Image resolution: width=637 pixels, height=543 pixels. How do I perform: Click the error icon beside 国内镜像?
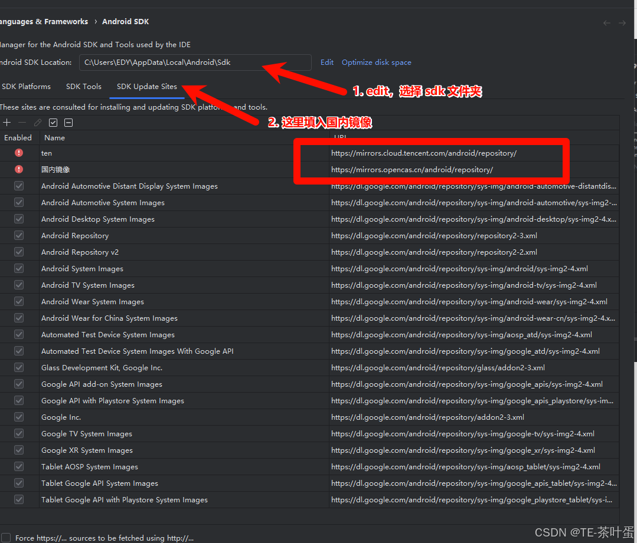(x=19, y=169)
